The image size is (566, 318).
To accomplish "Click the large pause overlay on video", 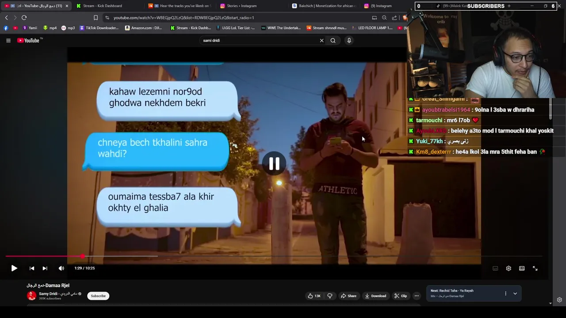I will click(274, 164).
